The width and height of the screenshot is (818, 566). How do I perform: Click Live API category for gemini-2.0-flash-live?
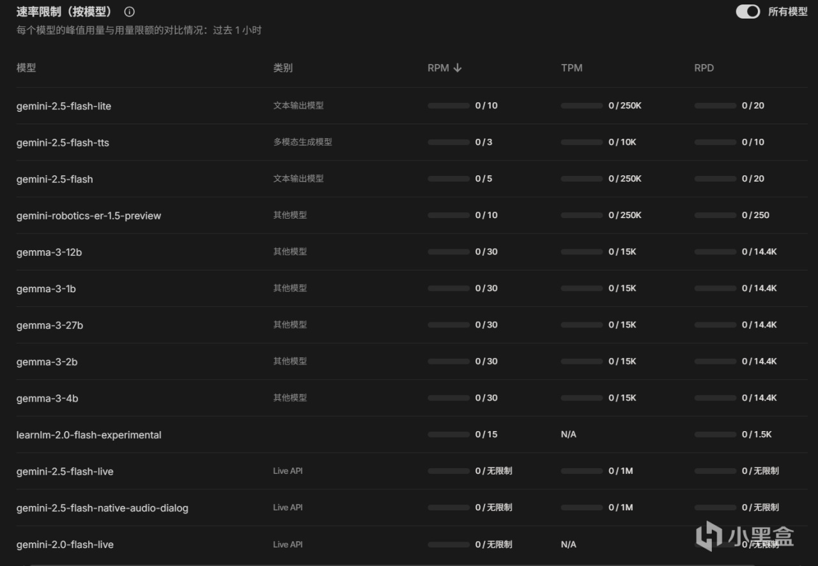[288, 544]
